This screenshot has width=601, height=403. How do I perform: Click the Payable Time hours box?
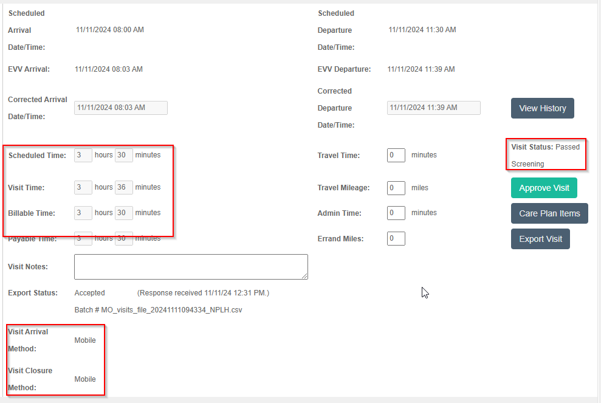pos(83,239)
